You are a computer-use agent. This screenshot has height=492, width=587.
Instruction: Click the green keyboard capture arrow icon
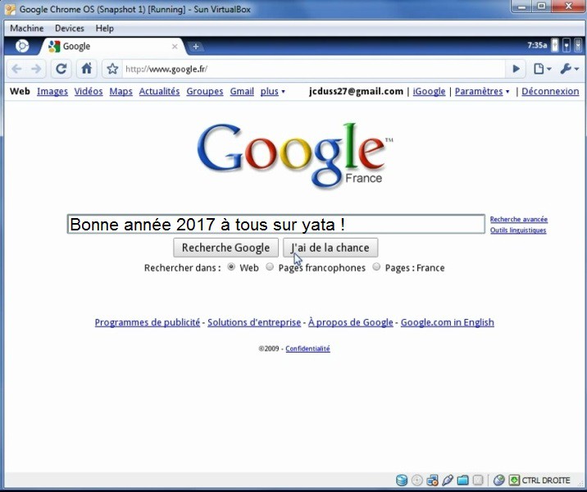coord(514,480)
